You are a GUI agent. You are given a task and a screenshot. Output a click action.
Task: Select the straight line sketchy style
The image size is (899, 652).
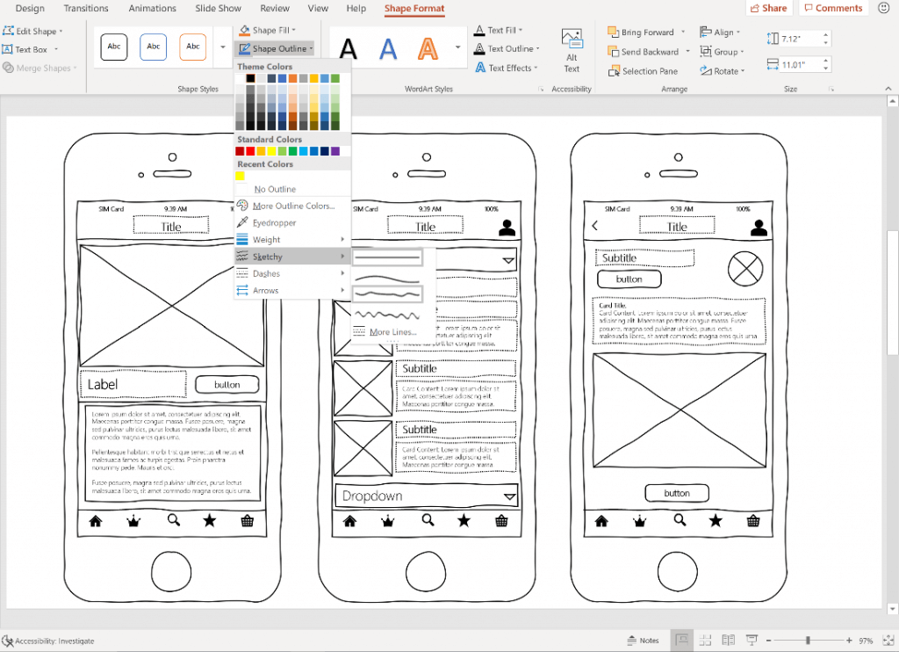click(x=387, y=257)
